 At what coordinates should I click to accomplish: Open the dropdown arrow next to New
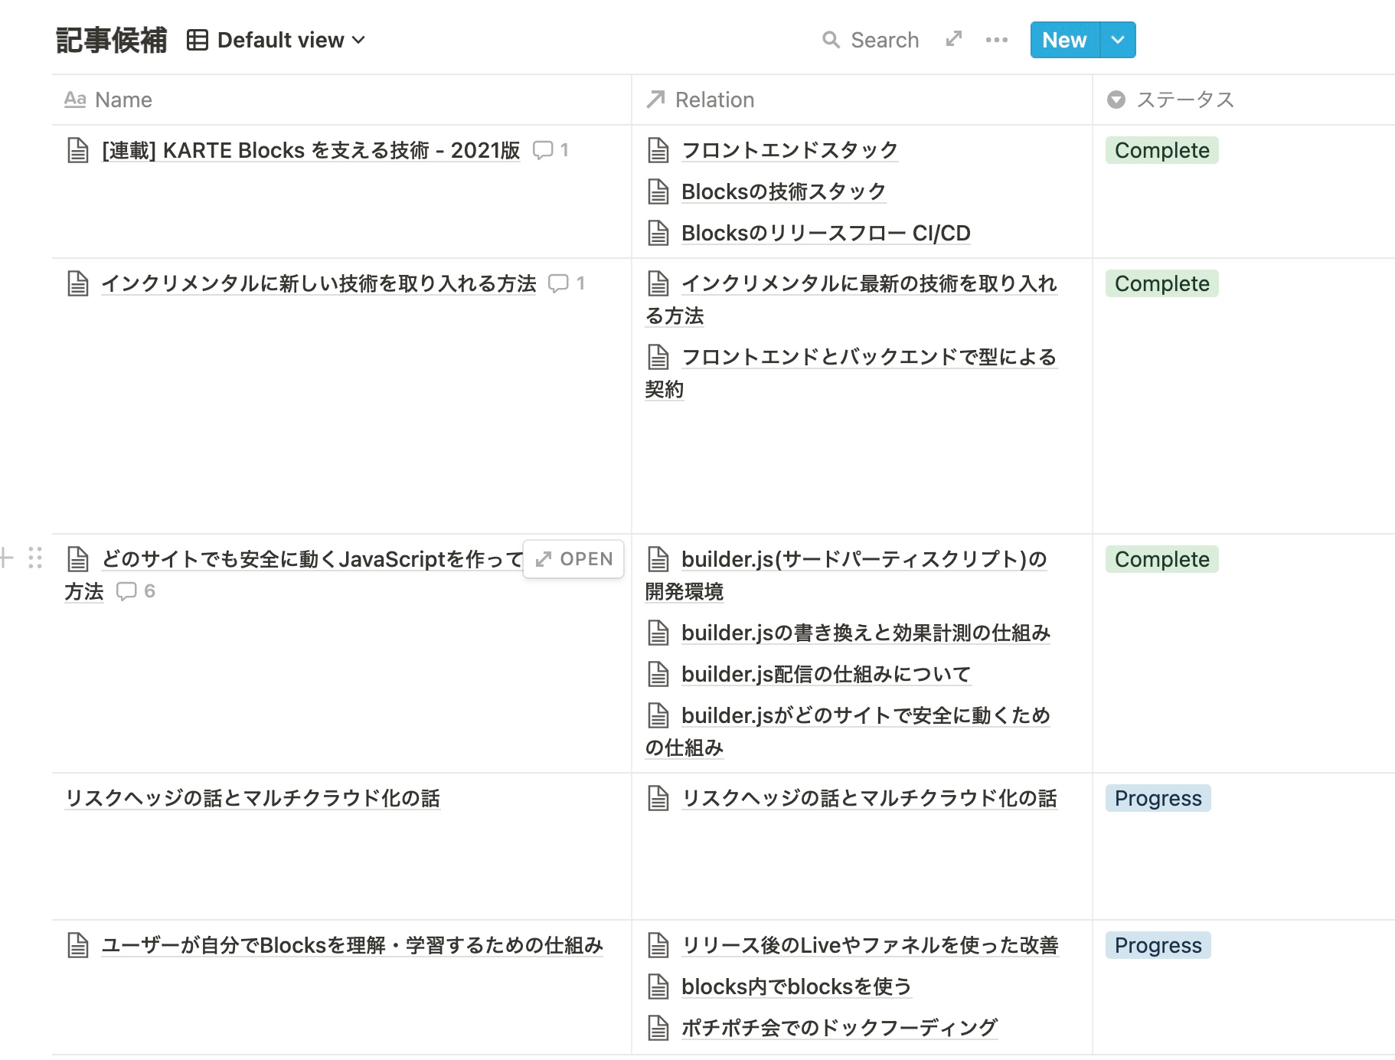(1118, 40)
